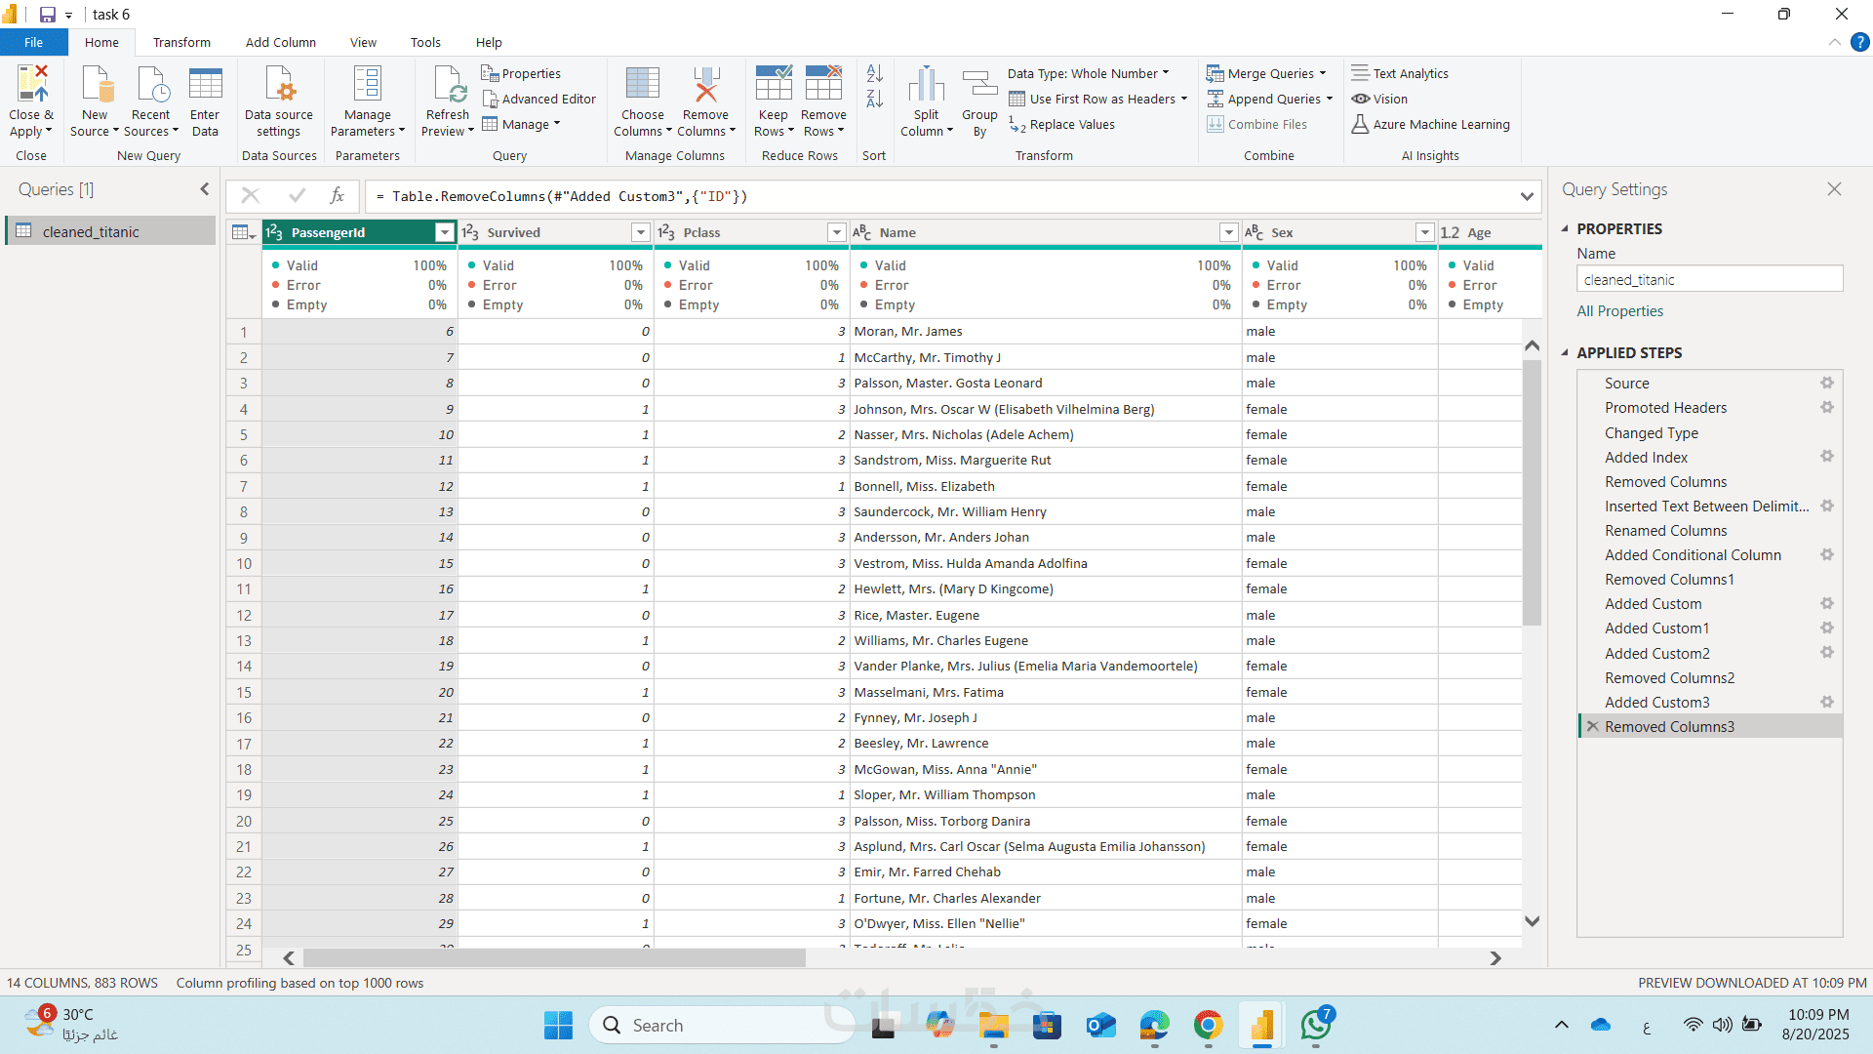The width and height of the screenshot is (1873, 1054).
Task: Click the query Name input field
Action: coord(1709,280)
